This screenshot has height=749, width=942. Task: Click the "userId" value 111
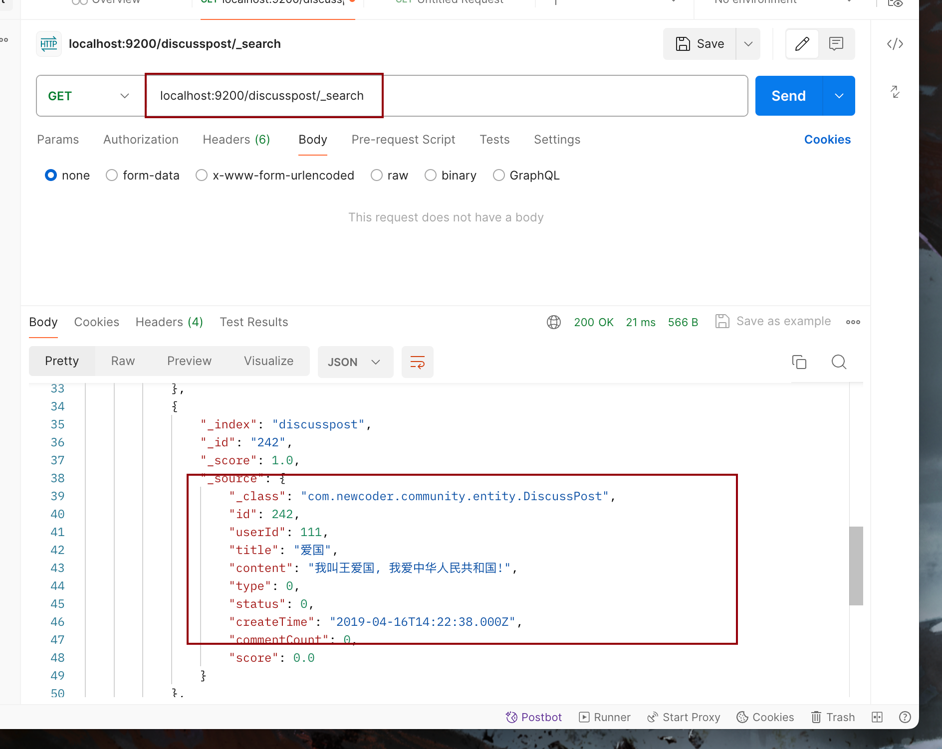[311, 532]
